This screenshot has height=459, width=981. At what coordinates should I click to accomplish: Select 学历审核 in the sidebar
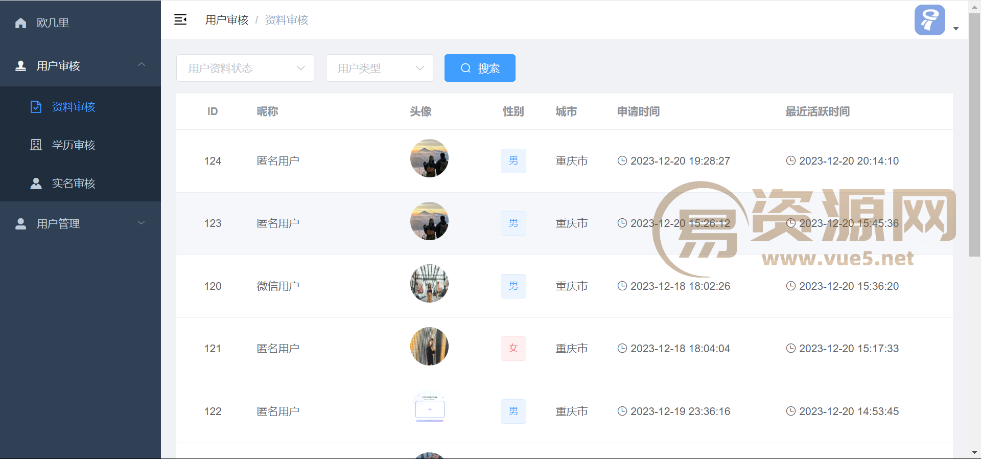pos(80,145)
